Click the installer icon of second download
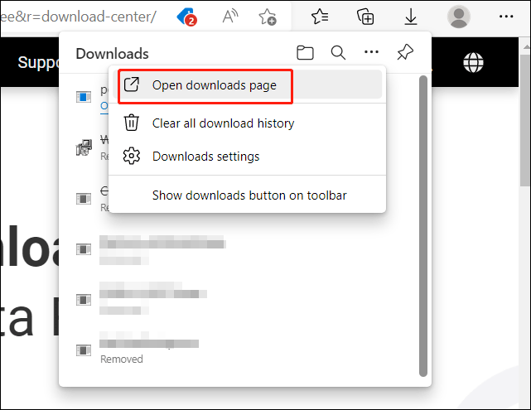This screenshot has width=531, height=410. (x=84, y=147)
